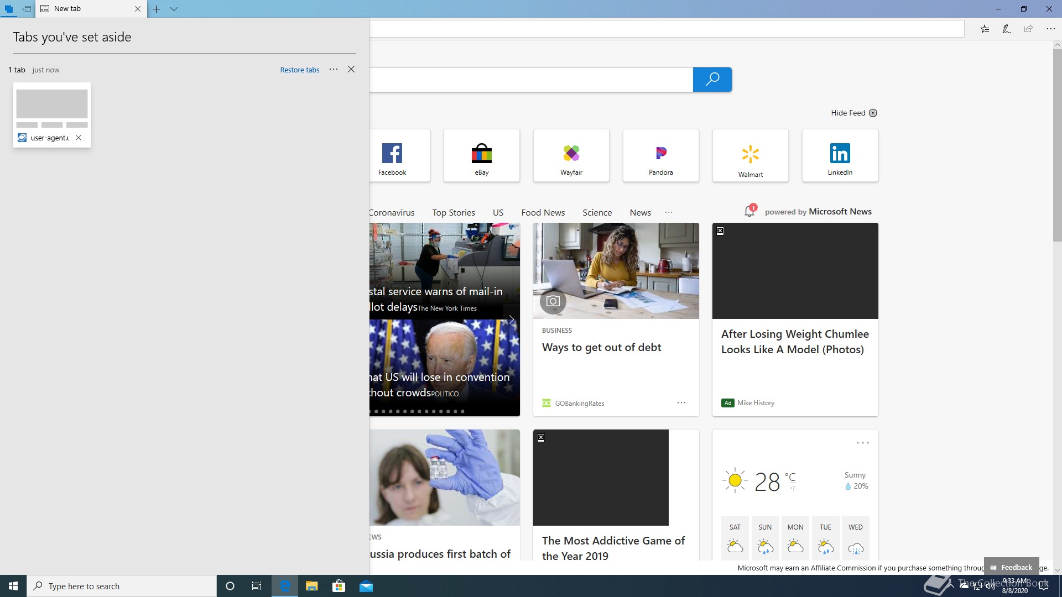The height and width of the screenshot is (597, 1062).
Task: Click powered by Microsoft News link
Action: 818,212
